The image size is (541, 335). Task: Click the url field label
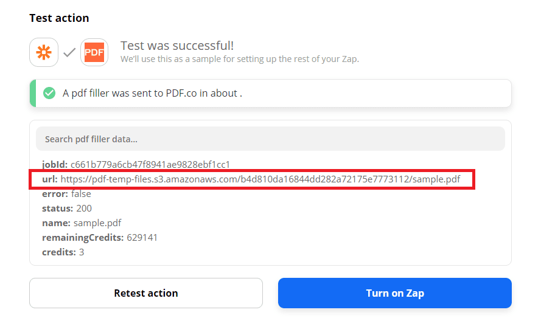click(49, 179)
